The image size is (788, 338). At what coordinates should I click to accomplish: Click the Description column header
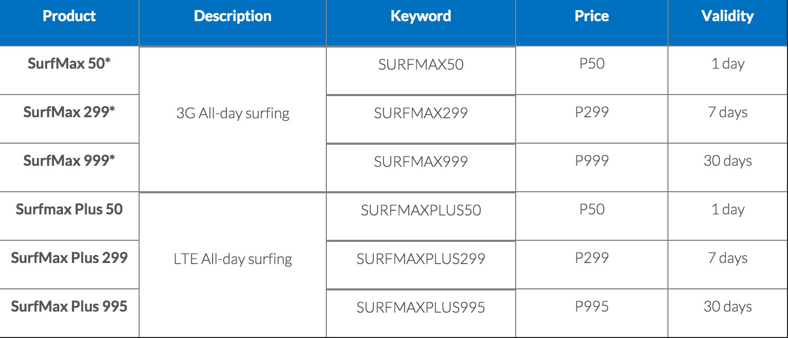(x=233, y=16)
